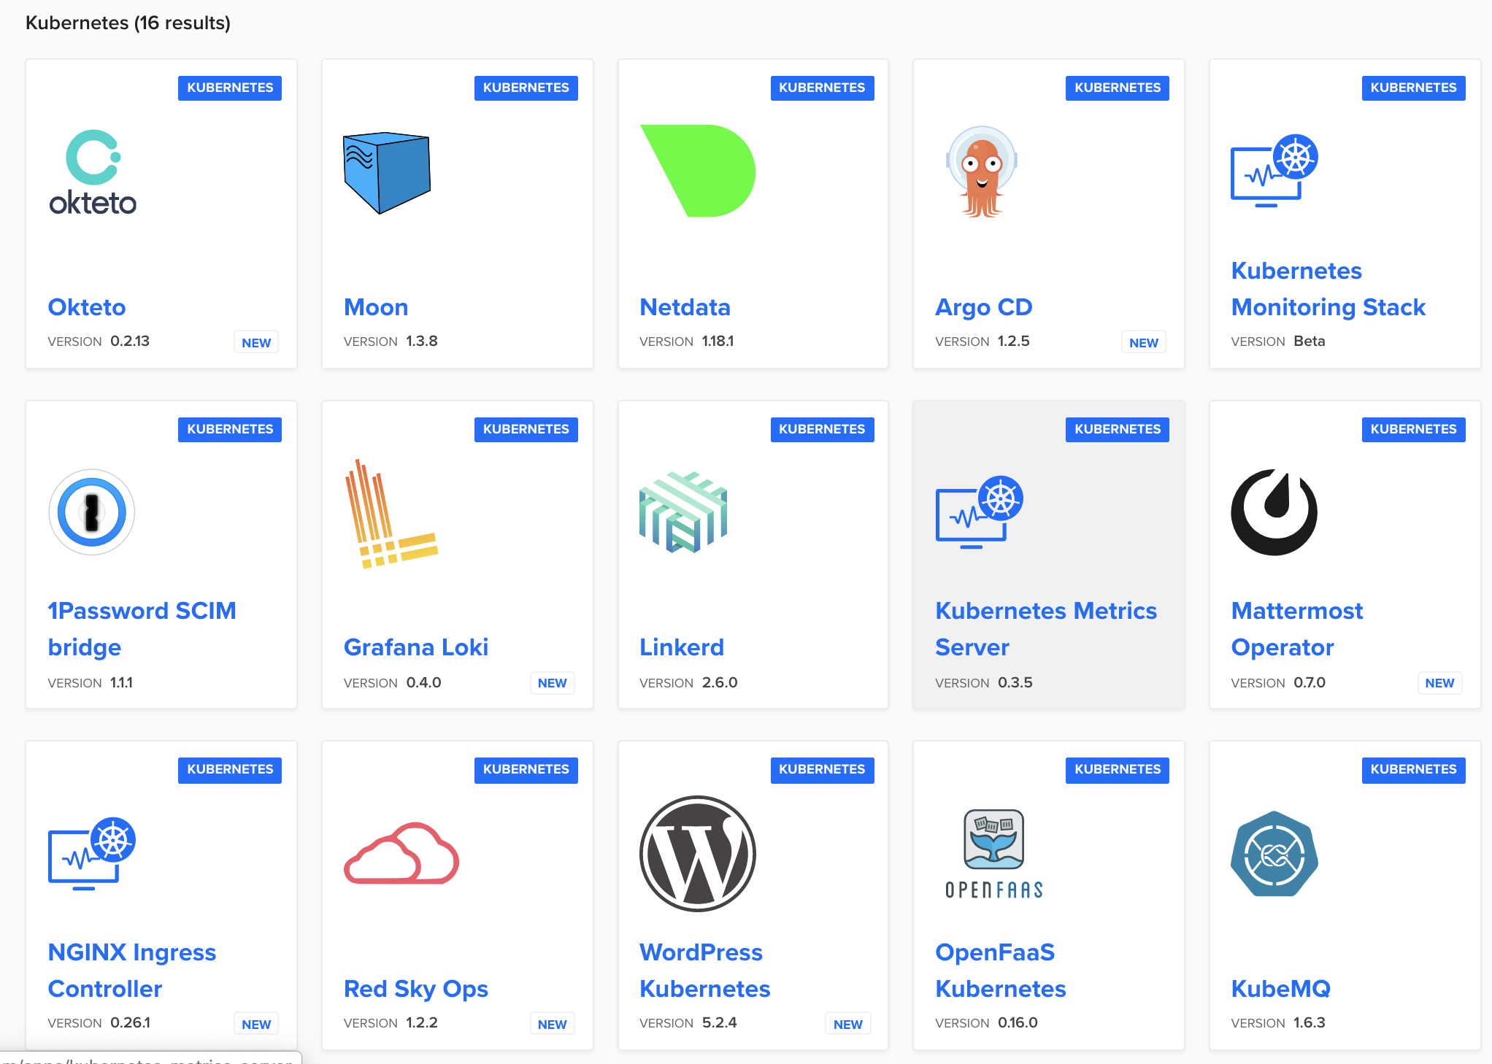This screenshot has width=1492, height=1064.
Task: Click the Okteto logo icon
Action: coord(93,173)
